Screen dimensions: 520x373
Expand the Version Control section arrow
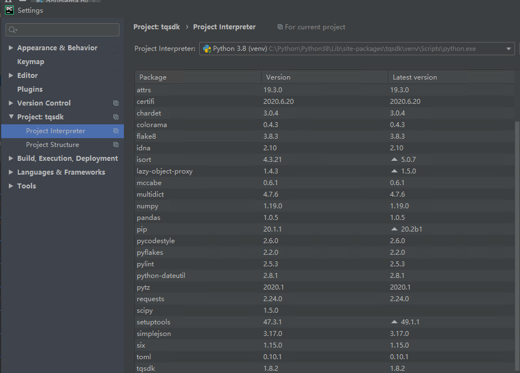click(x=11, y=103)
